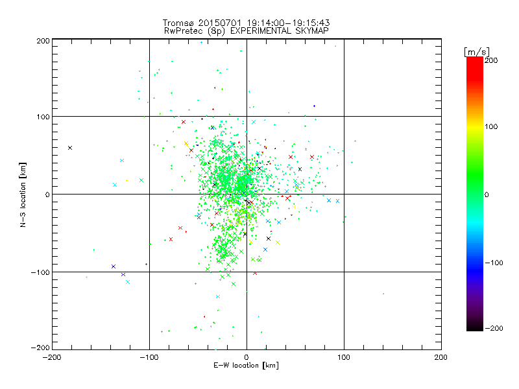
Task: Click the colorbar tick label "-200"
Action: pyautogui.click(x=494, y=328)
